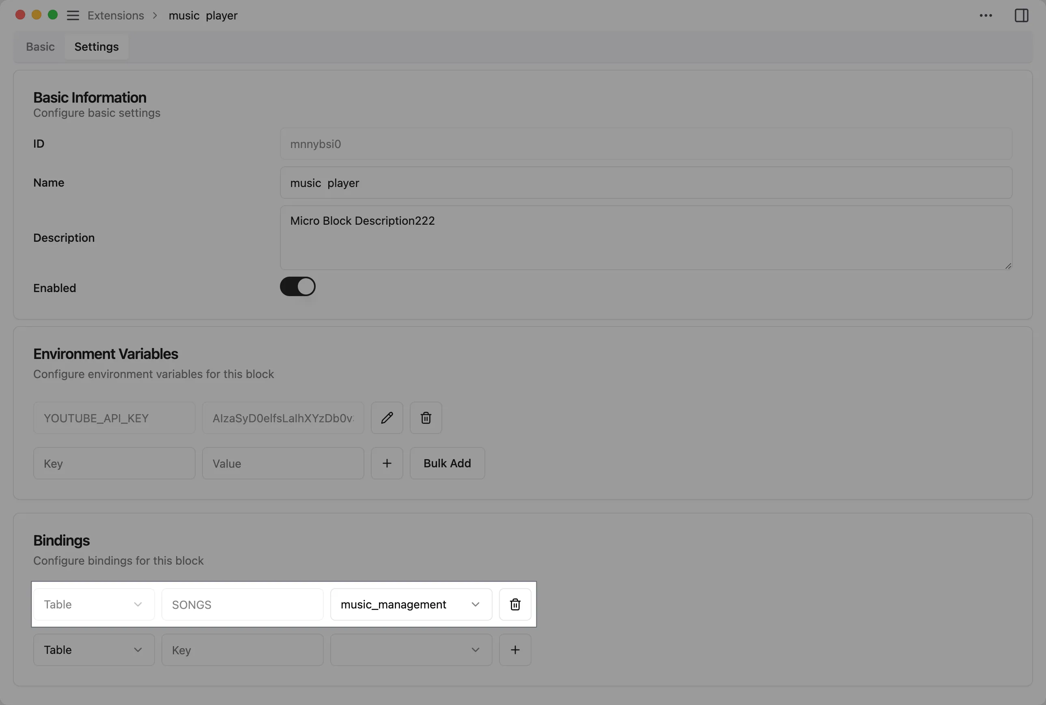
Task: Click the hamburger sidebar menu icon
Action: coord(73,15)
